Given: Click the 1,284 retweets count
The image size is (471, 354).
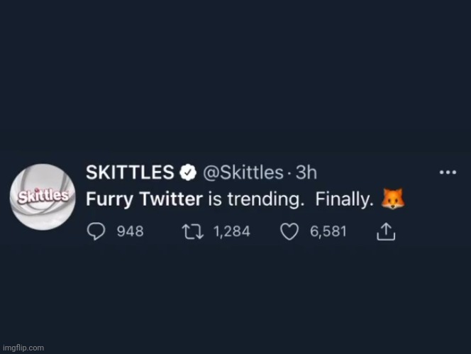Looking at the screenshot, I should point(231,232).
